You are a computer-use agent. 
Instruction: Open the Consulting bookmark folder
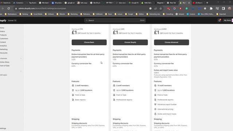[168, 14]
